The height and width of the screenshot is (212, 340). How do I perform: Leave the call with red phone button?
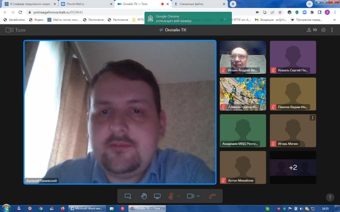[212, 196]
